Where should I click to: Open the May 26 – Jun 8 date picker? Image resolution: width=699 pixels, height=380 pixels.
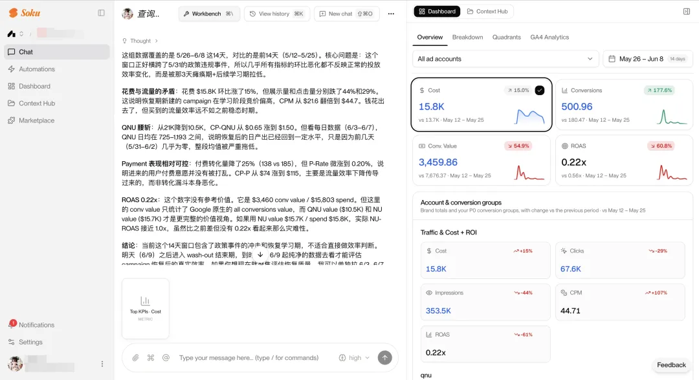(648, 59)
